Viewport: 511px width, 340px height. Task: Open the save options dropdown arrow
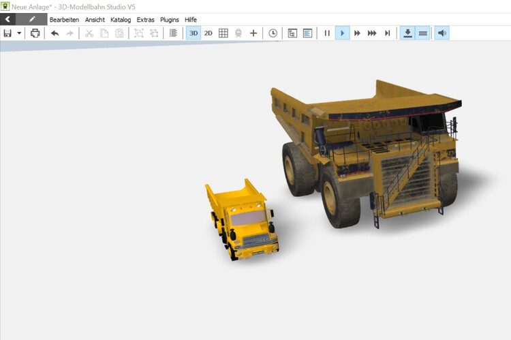click(19, 33)
